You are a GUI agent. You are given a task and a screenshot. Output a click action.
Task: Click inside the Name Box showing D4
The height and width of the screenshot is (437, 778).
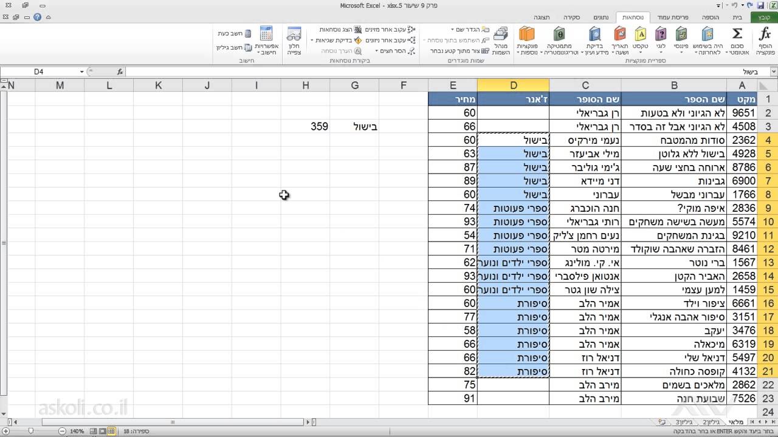39,72
